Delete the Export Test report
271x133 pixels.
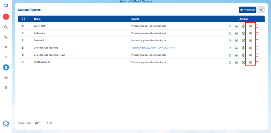tap(257, 26)
